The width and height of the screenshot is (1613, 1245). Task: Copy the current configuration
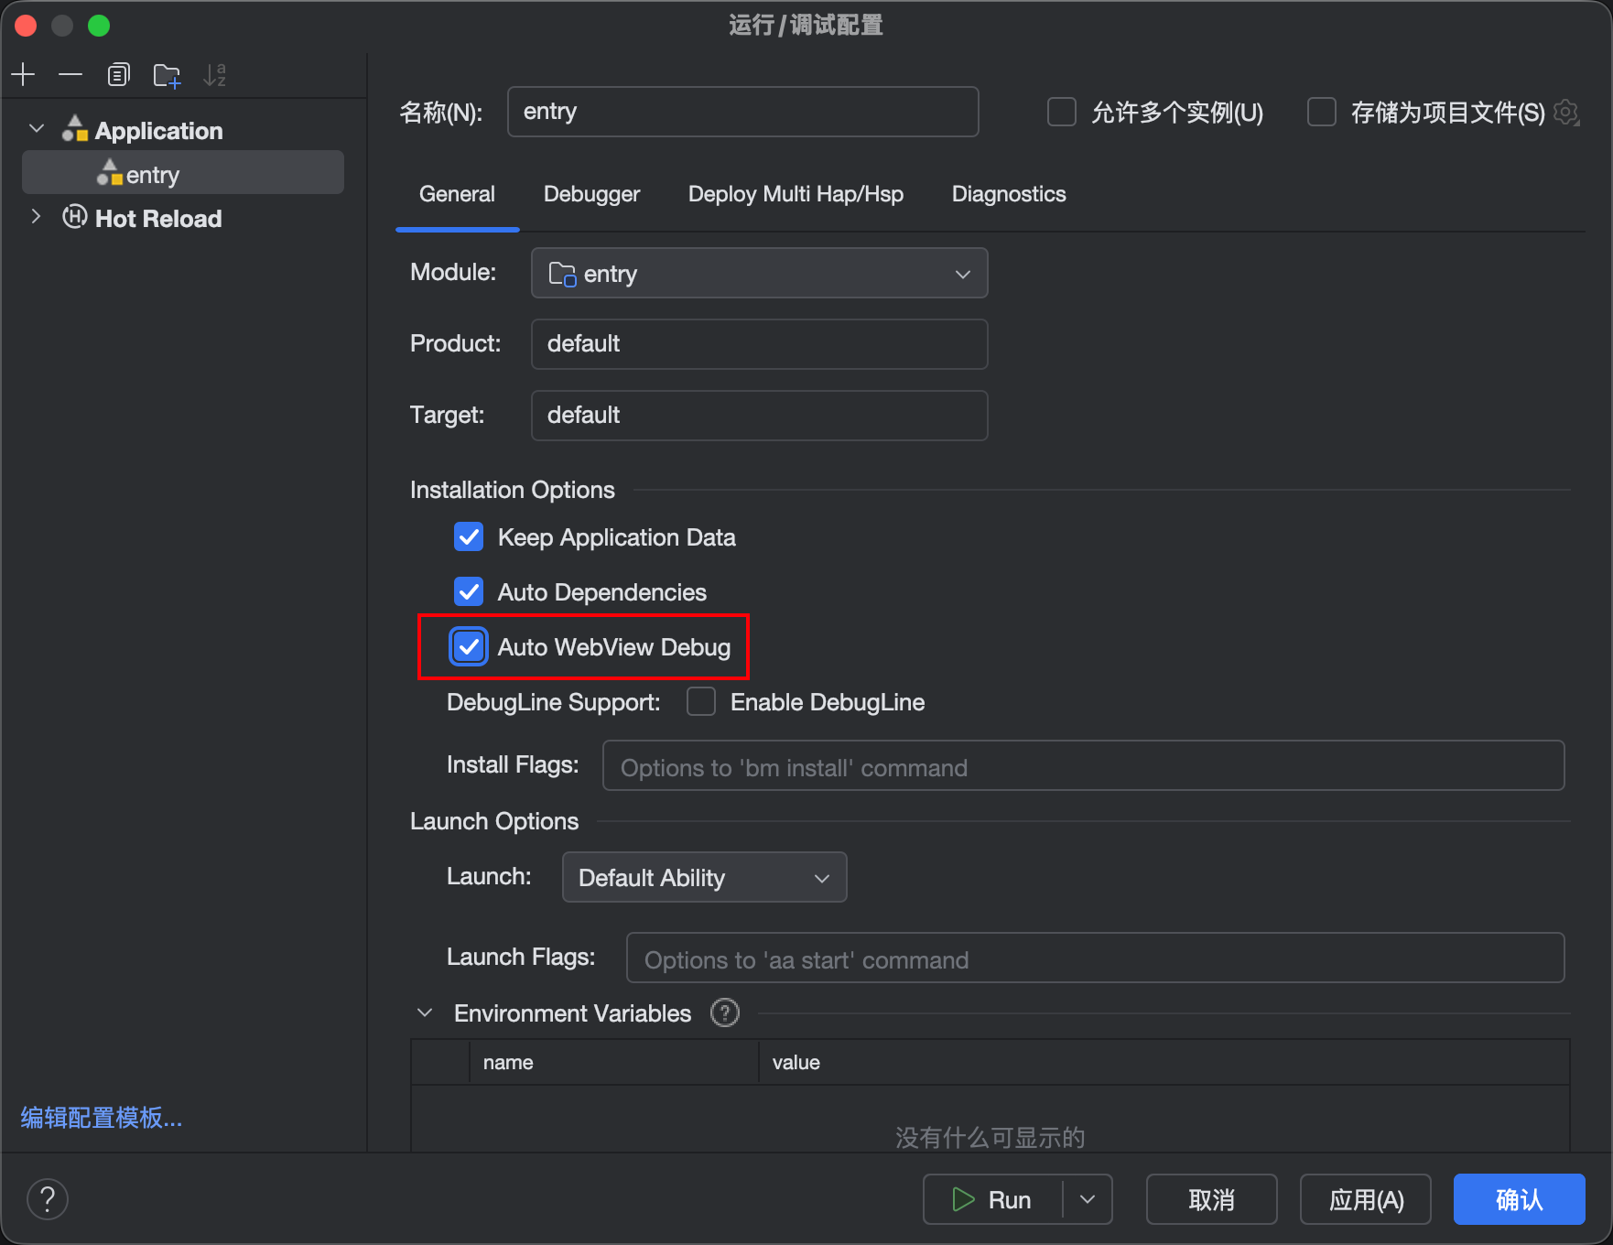pyautogui.click(x=118, y=74)
